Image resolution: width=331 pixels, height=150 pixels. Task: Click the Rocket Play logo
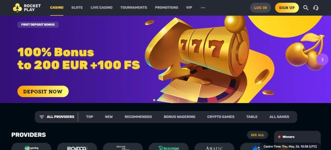coord(27,8)
